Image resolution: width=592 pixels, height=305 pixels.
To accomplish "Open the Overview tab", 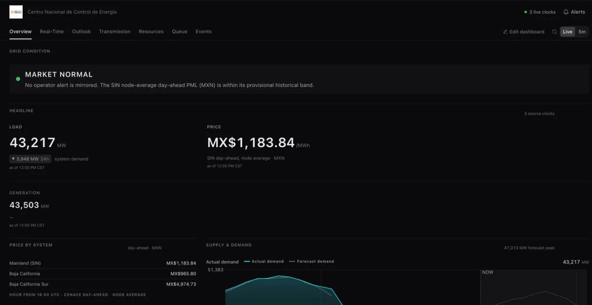I will pyautogui.click(x=21, y=32).
